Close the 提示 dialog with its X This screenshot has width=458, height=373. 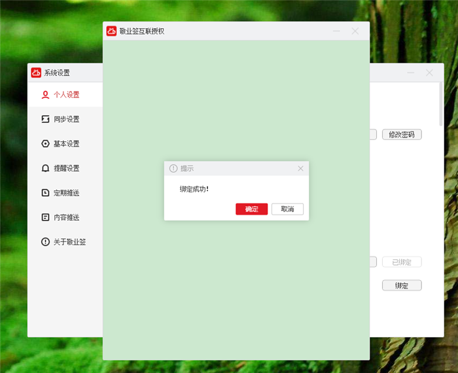[300, 168]
